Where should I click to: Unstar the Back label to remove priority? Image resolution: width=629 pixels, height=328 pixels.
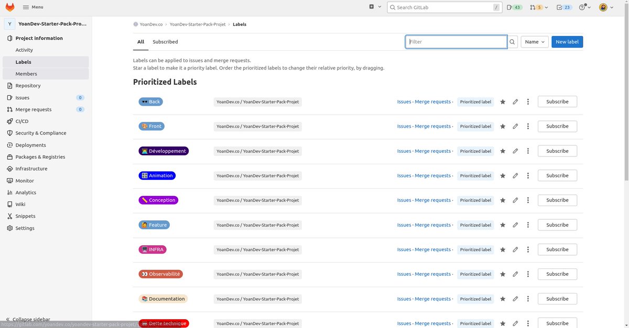pyautogui.click(x=502, y=101)
